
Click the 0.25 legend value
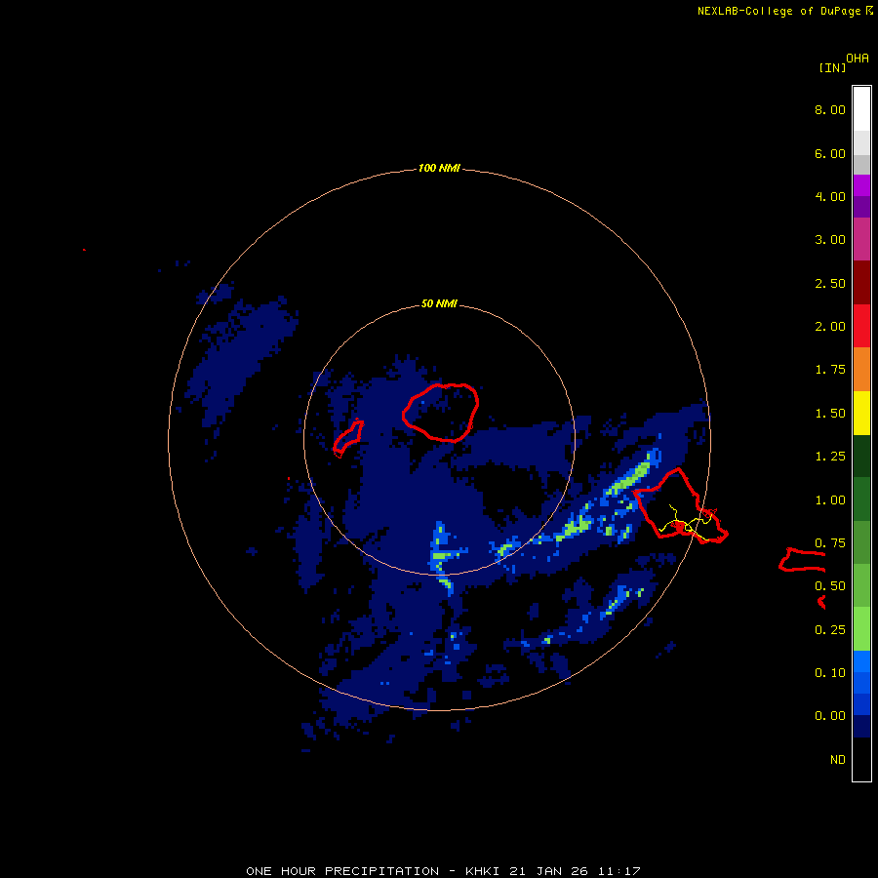pos(830,630)
